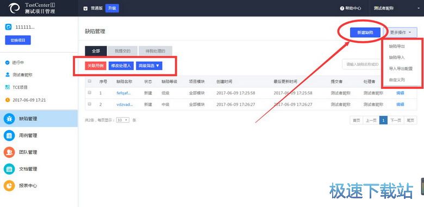The height and width of the screenshot is (207, 424).
Task: Click the help question mark icon
Action: coord(342,8)
